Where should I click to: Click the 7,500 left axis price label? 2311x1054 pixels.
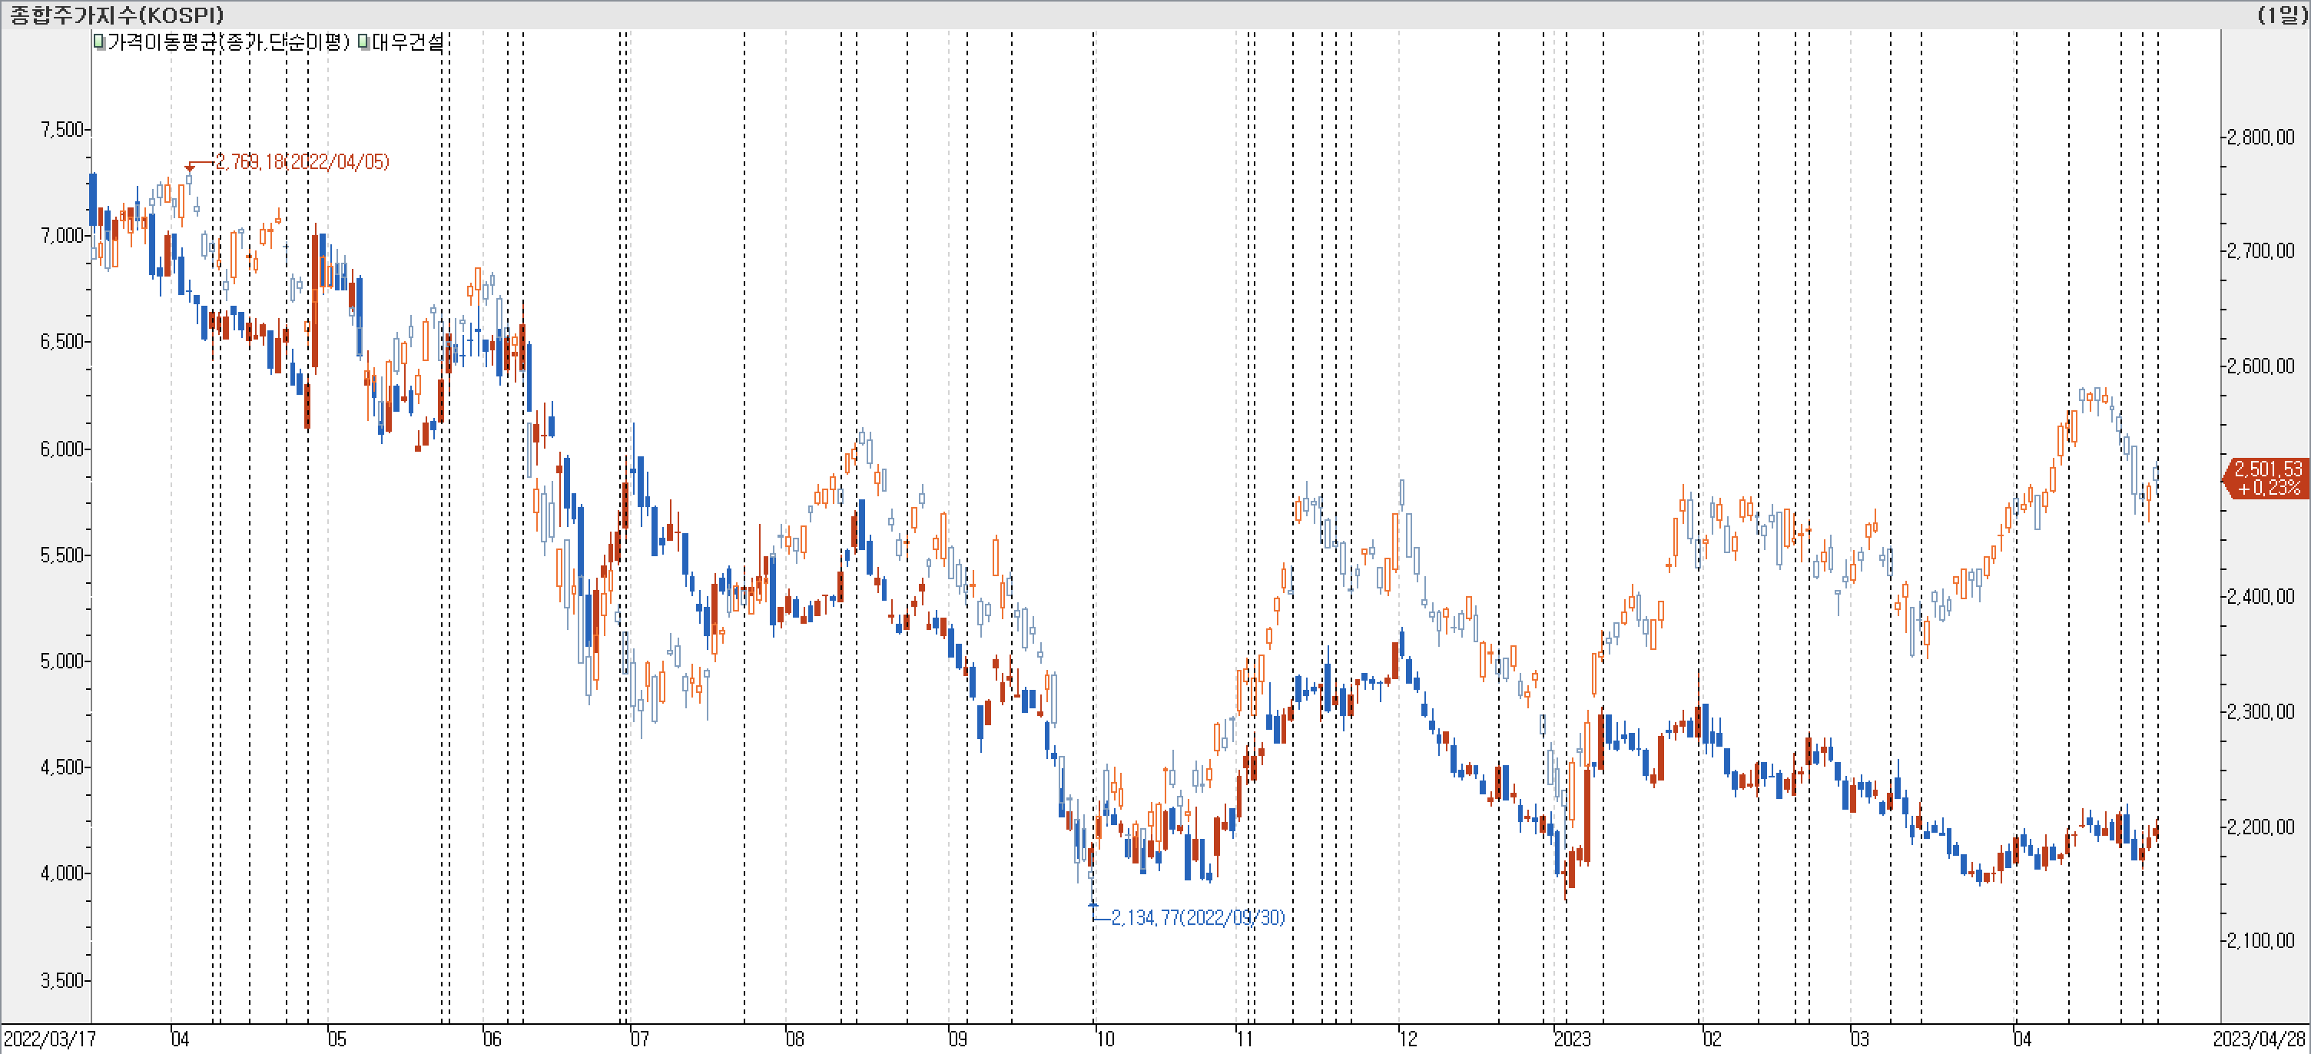point(61,129)
